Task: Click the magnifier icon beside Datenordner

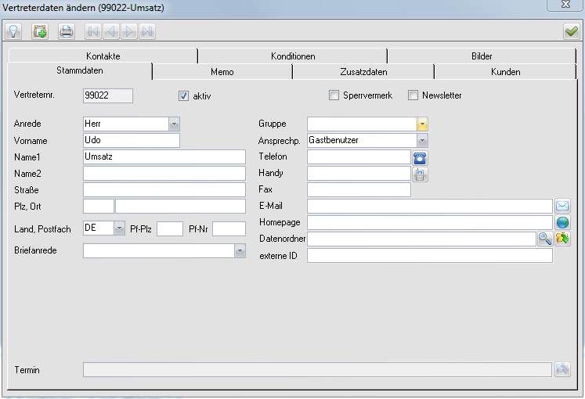Action: 545,239
